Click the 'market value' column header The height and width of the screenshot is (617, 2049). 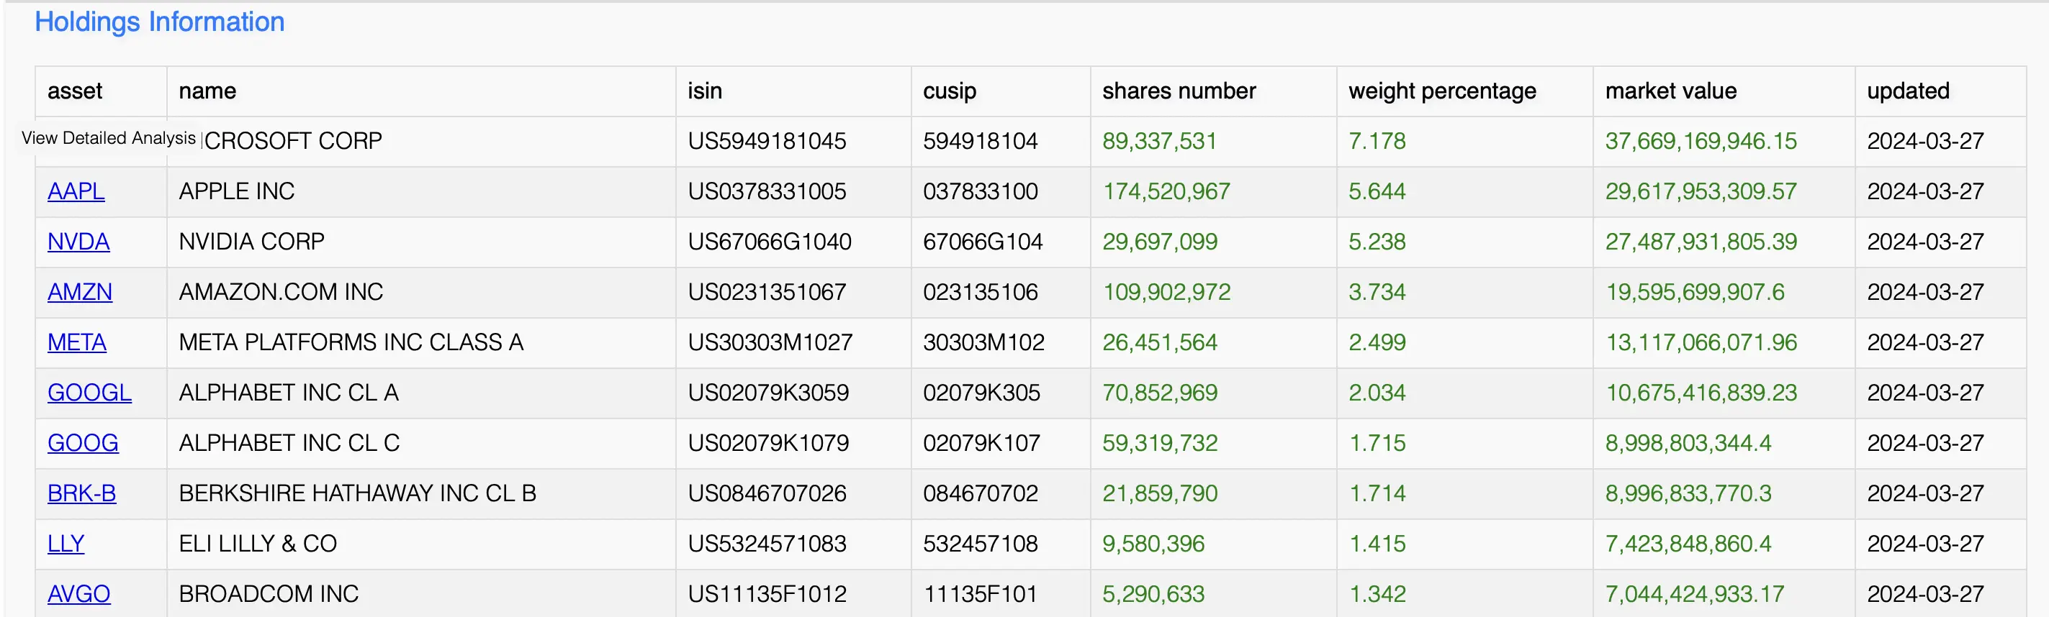click(x=1670, y=91)
